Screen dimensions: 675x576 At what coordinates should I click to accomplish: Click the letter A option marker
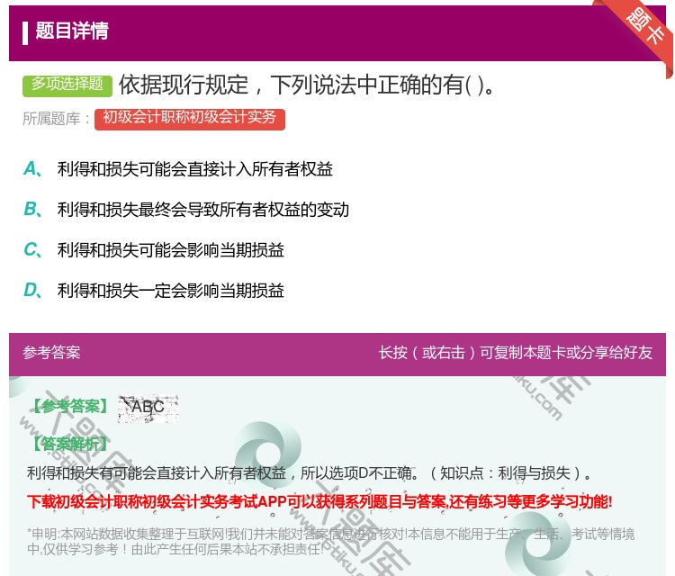tap(32, 169)
